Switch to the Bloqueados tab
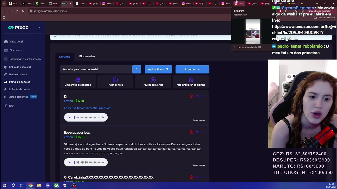The image size is (337, 189). 87,56
